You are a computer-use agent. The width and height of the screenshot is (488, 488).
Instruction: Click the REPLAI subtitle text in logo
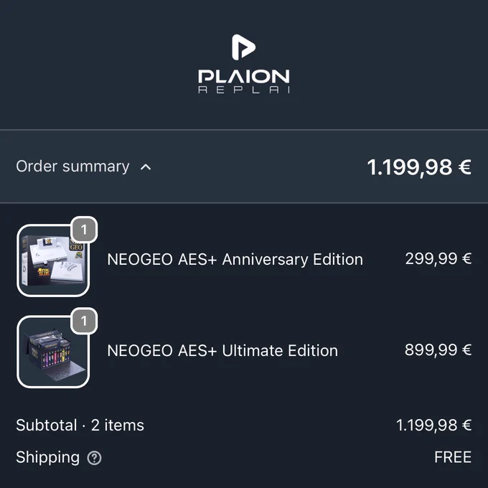(244, 90)
